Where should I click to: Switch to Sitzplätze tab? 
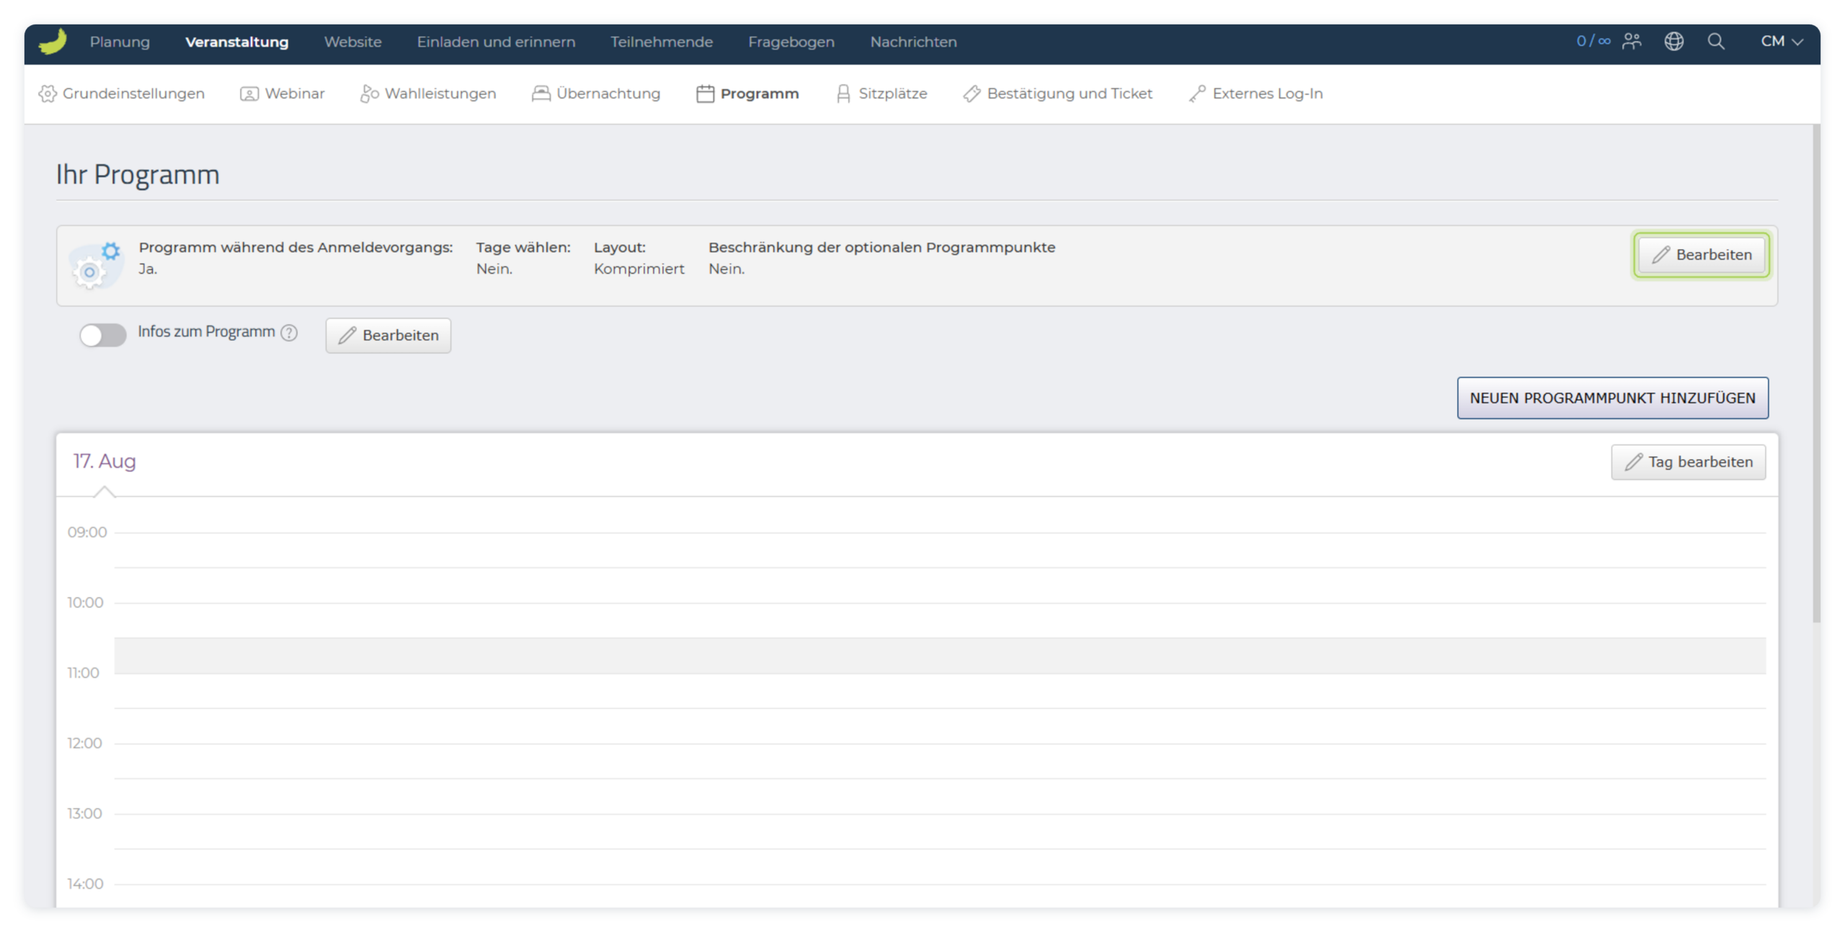[x=881, y=94]
